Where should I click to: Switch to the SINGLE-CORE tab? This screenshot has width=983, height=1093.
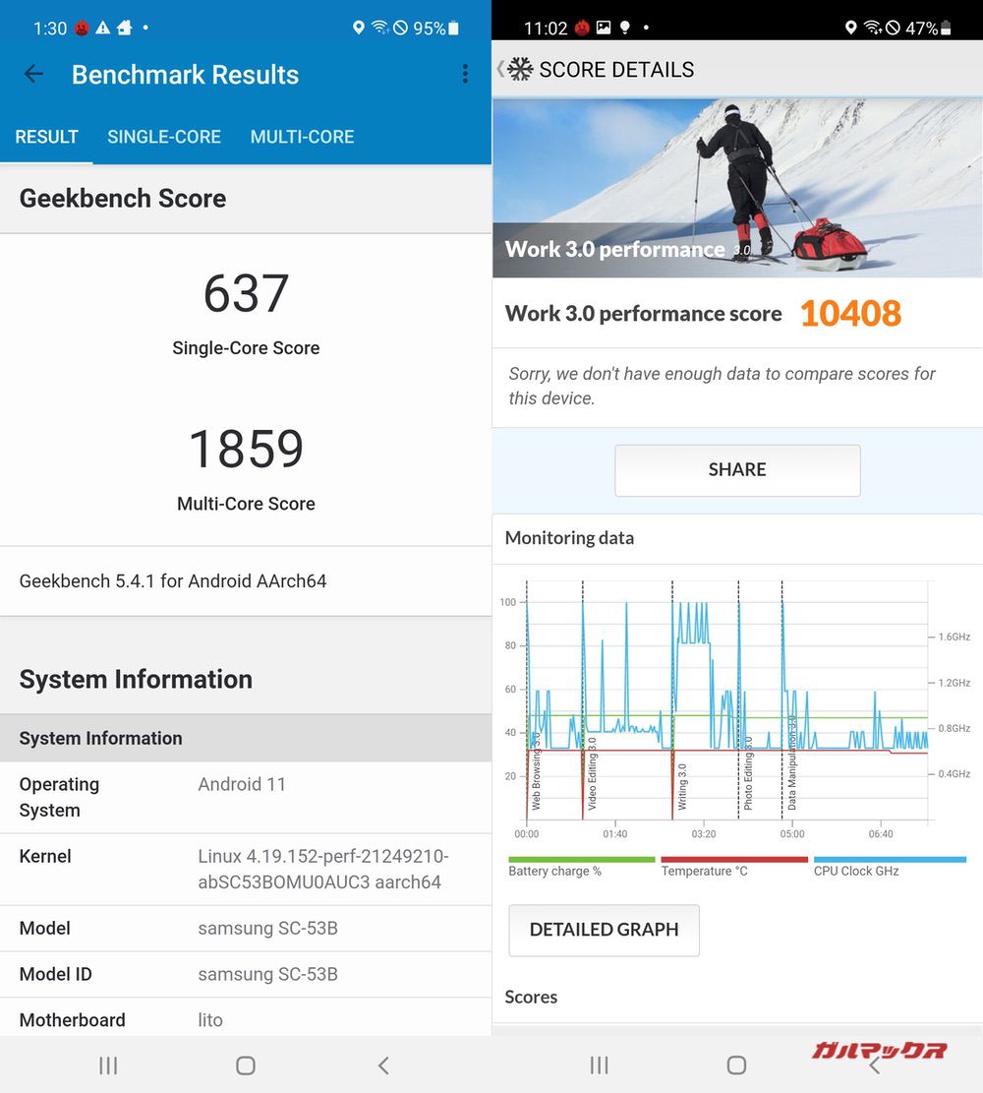[x=164, y=138]
